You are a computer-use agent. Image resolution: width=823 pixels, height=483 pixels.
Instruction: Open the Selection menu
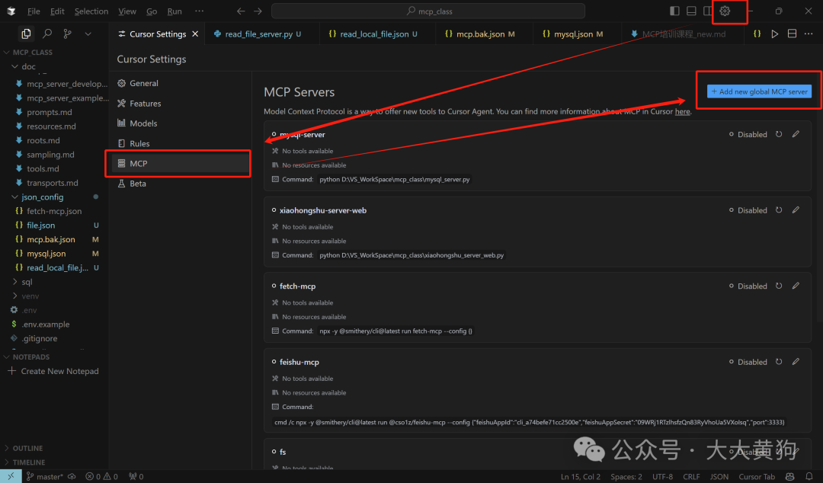[x=91, y=11]
